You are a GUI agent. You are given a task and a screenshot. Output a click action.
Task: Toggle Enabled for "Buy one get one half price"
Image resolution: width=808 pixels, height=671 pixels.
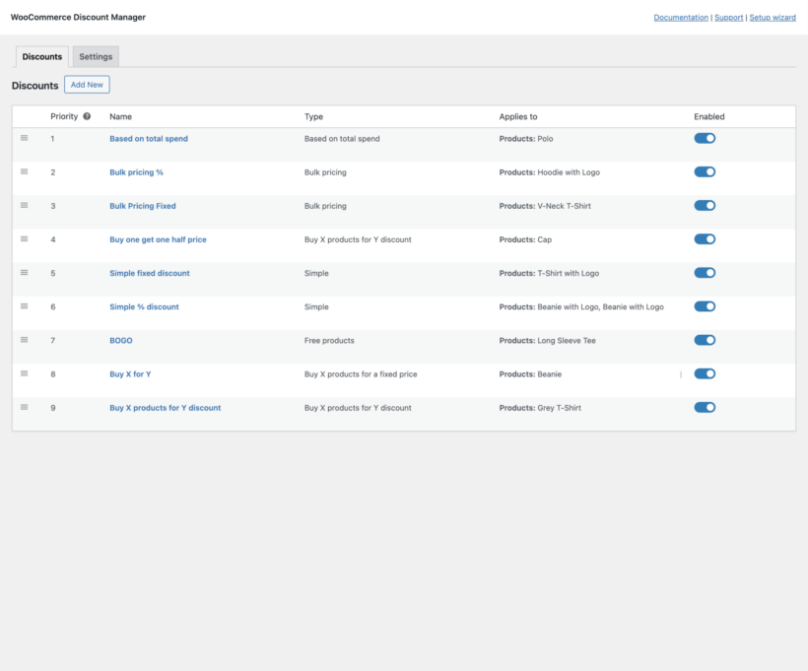pos(705,238)
